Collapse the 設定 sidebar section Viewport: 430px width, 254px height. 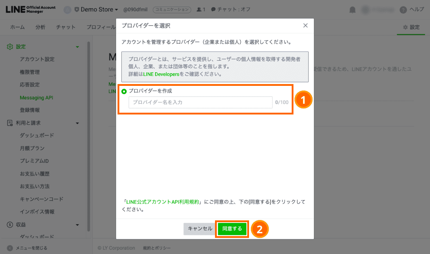pos(77,47)
